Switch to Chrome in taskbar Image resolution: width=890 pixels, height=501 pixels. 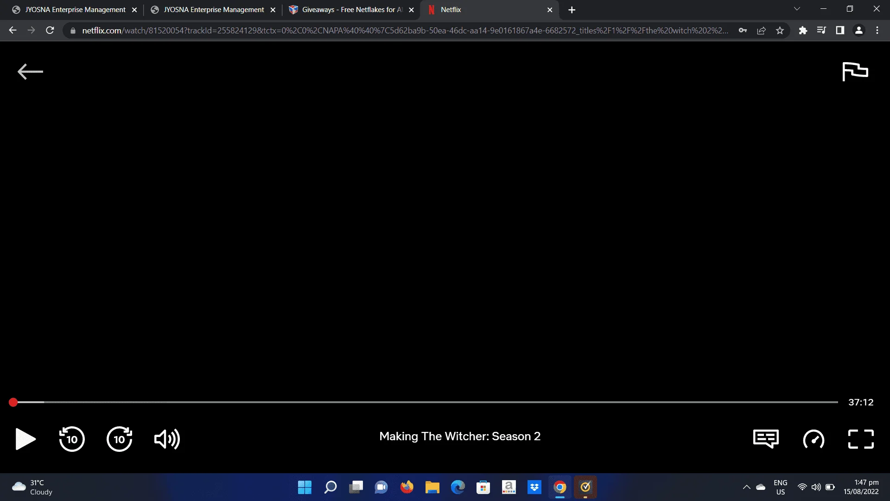click(x=559, y=487)
